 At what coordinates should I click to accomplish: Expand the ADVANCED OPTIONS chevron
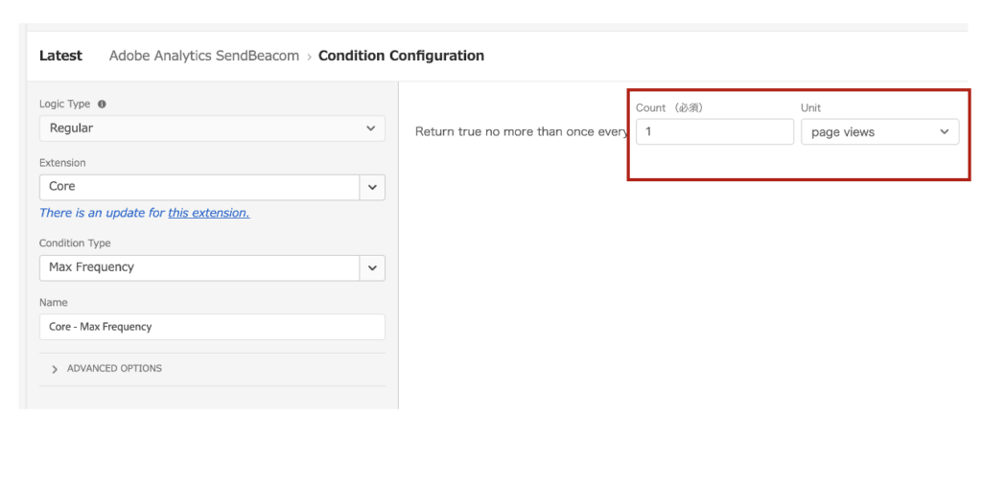55,369
